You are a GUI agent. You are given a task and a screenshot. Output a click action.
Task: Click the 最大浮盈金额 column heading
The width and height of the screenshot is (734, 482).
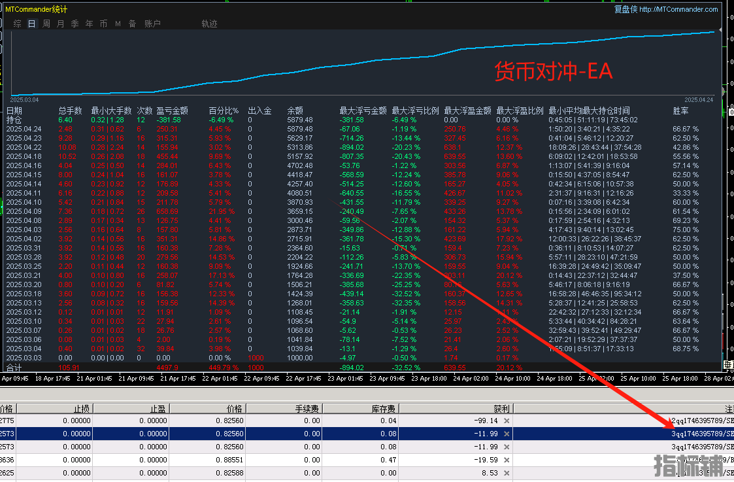point(467,111)
